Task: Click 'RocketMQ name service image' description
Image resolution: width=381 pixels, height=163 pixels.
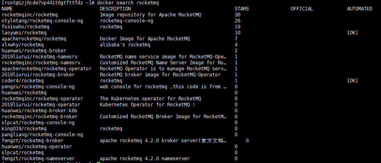Action: tap(163, 57)
